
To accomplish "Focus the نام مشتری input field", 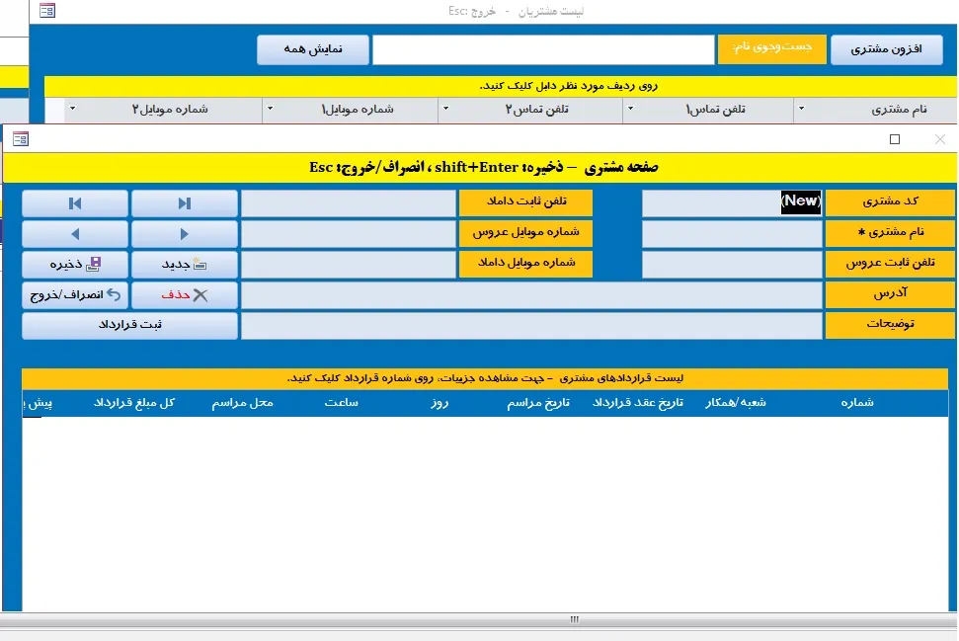I will click(732, 234).
